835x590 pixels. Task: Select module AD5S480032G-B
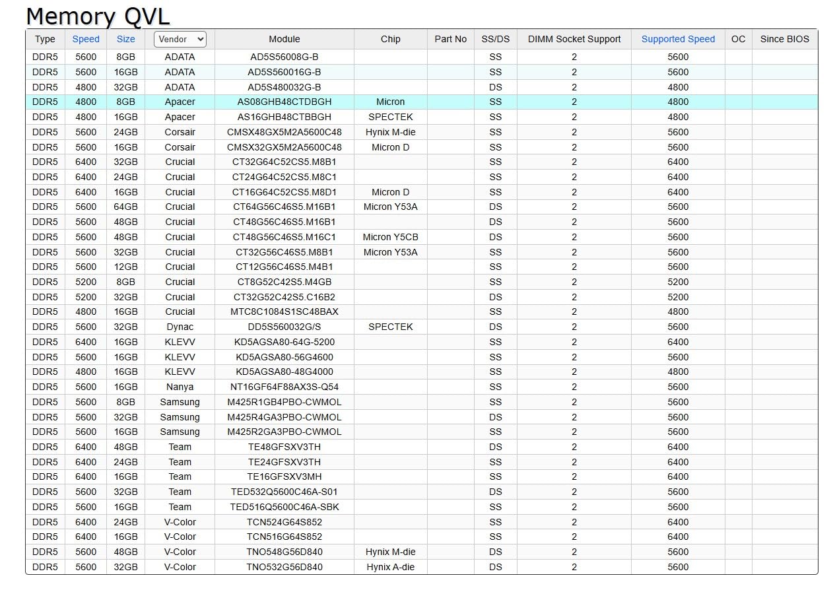click(x=284, y=87)
